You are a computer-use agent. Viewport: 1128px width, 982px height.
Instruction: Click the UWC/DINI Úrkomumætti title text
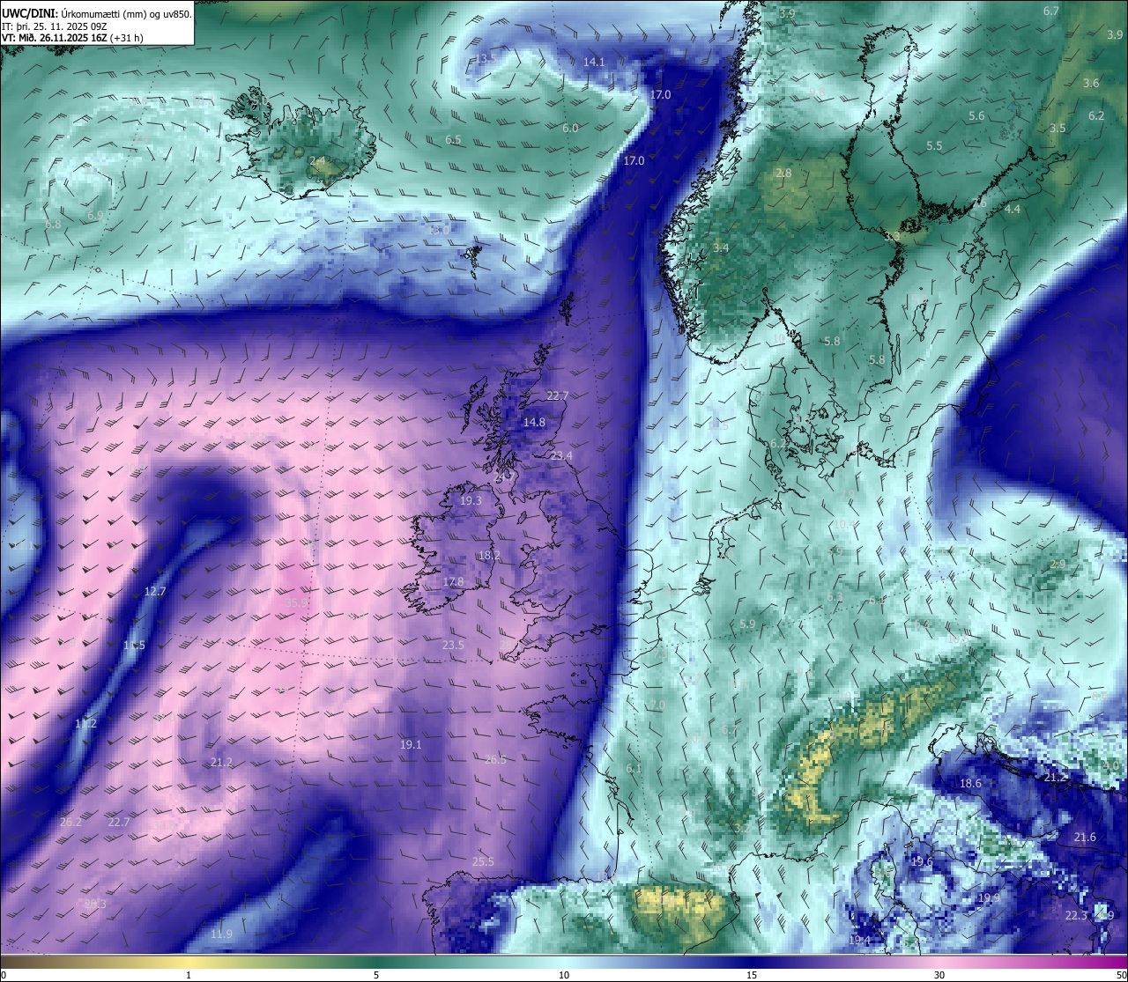[x=97, y=13]
